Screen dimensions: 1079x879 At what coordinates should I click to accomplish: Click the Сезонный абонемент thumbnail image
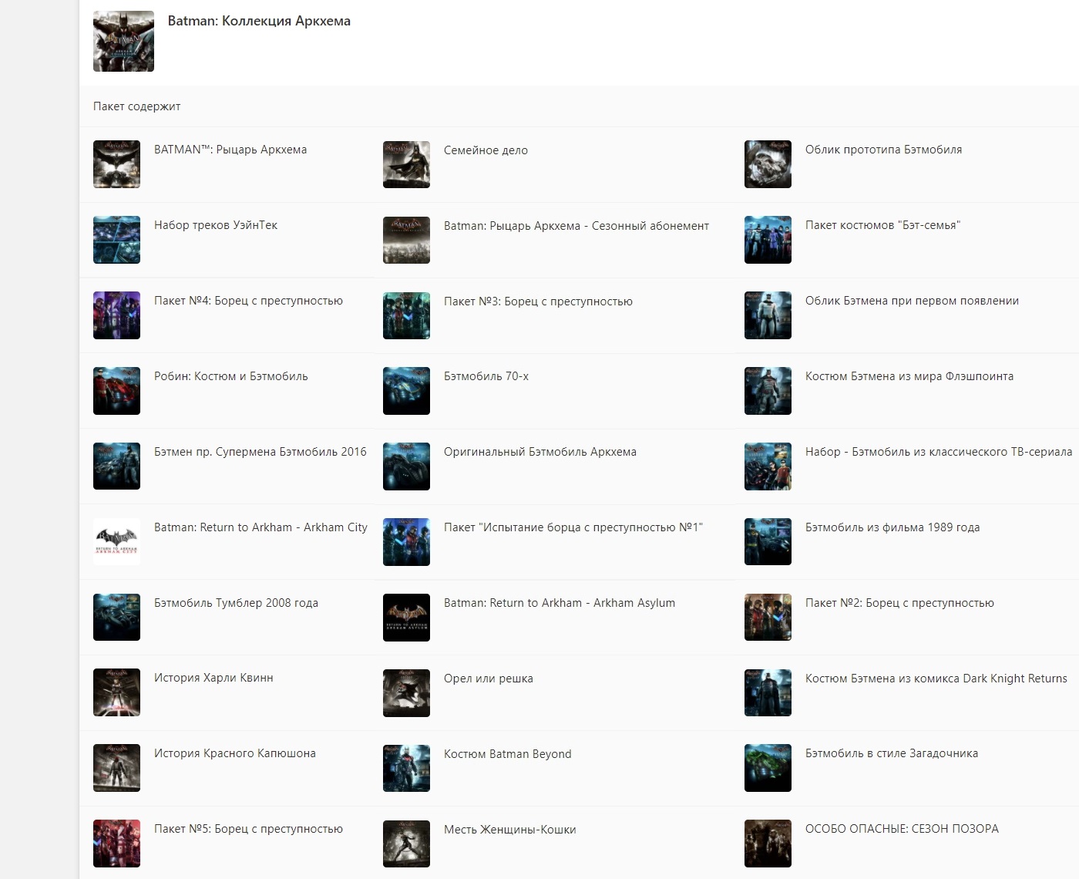pyautogui.click(x=406, y=240)
